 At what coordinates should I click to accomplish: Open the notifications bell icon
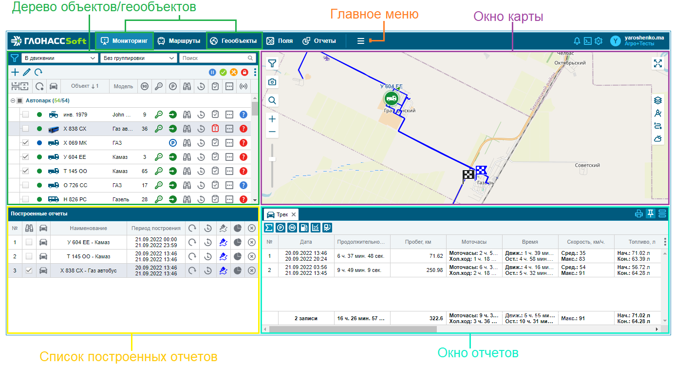pyautogui.click(x=577, y=41)
